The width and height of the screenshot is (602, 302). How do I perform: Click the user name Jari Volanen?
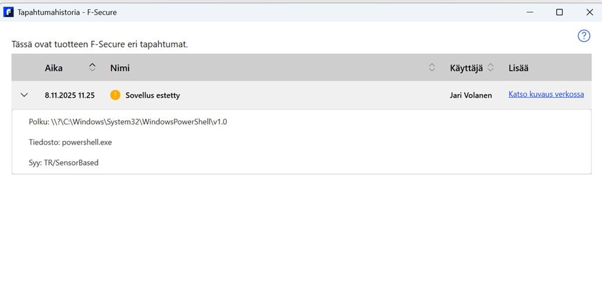point(471,95)
